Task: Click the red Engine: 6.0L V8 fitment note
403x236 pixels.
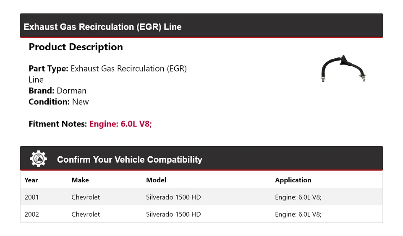Action: point(120,124)
